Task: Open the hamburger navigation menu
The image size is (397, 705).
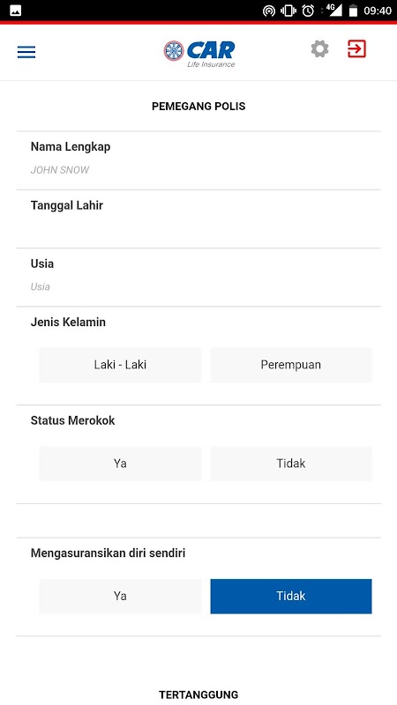Action: click(26, 53)
